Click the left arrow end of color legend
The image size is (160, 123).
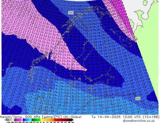point(6,120)
